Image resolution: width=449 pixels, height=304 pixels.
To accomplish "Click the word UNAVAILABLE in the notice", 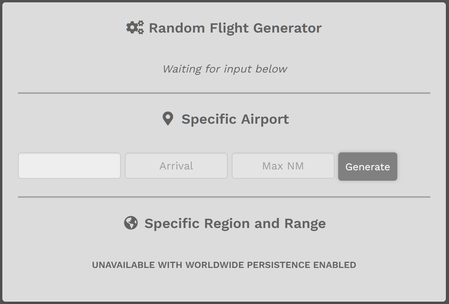I will [x=123, y=265].
